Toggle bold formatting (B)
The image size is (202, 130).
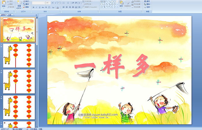click(x=33, y=7)
